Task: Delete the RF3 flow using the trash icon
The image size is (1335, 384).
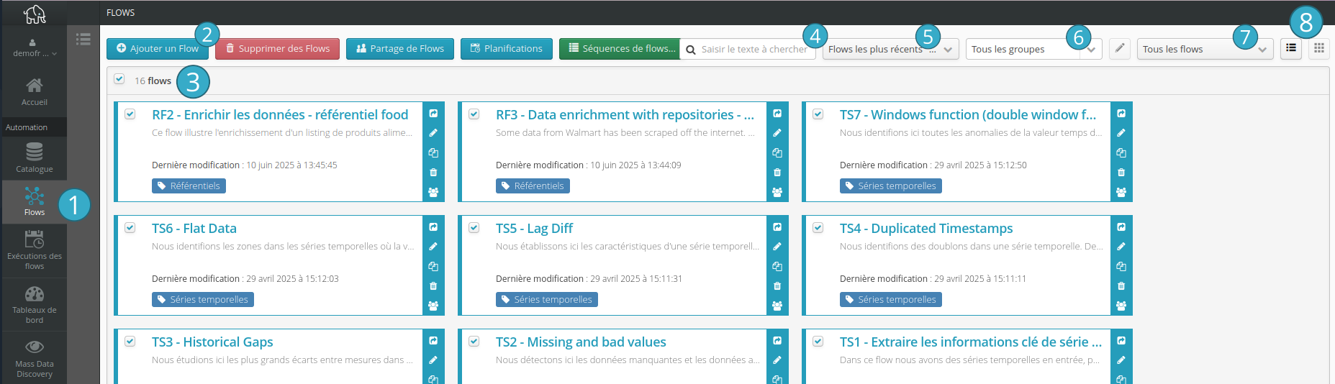Action: [777, 173]
